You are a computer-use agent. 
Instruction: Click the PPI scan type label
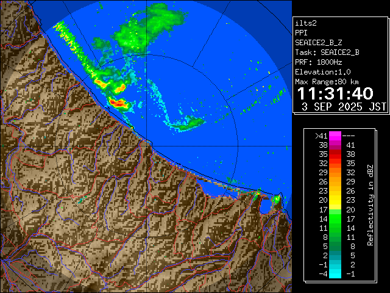302,33
